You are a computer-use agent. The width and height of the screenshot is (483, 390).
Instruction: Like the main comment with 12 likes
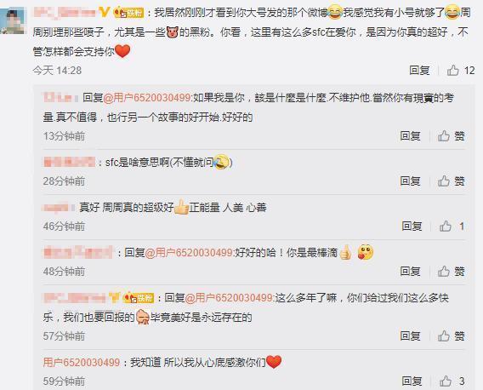point(461,71)
